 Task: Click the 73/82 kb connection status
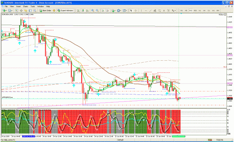point(220,140)
